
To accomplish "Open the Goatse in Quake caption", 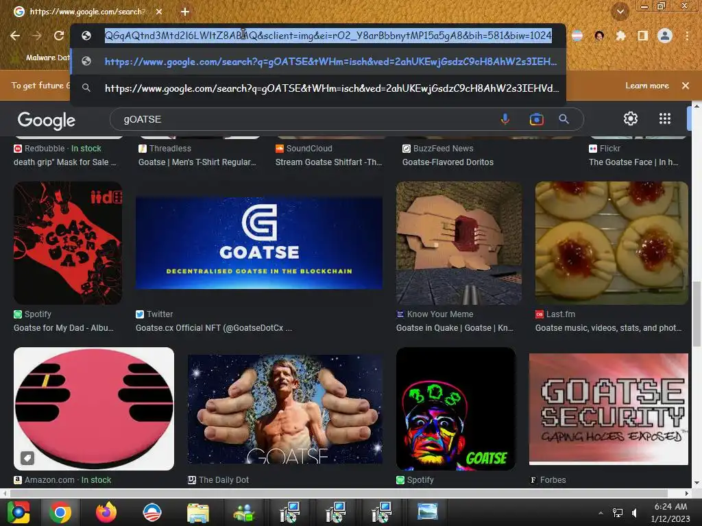I will coord(455,328).
